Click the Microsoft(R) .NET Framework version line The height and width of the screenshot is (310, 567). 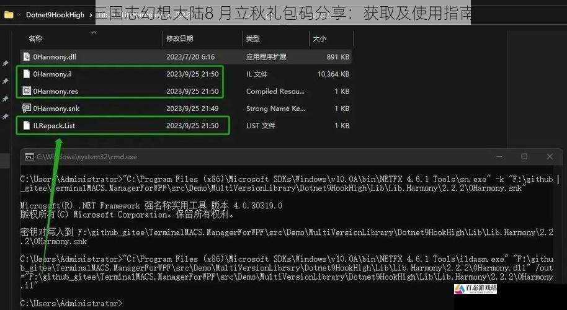pyautogui.click(x=151, y=206)
